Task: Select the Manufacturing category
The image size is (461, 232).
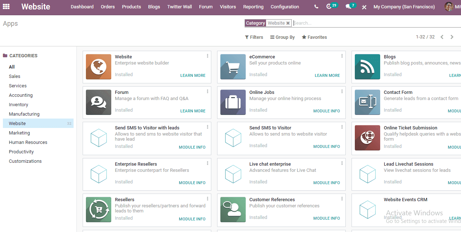Action: pos(24,114)
